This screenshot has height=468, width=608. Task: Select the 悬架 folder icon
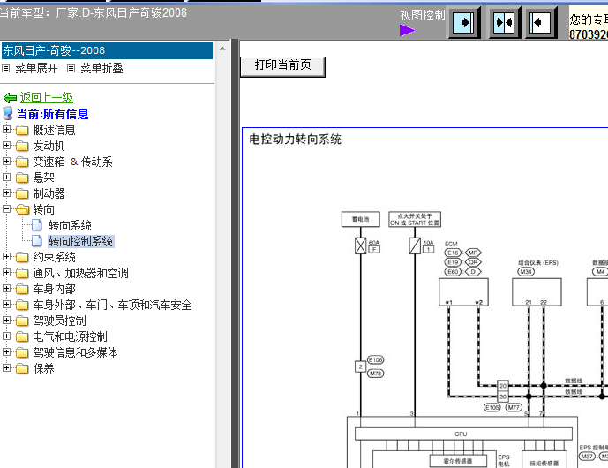pyautogui.click(x=22, y=177)
